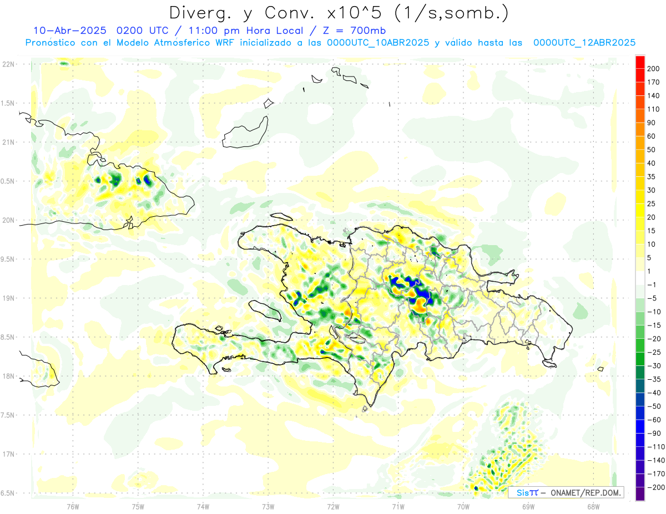The height and width of the screenshot is (514, 666).
Task: Click the '75W' longitude label
Action: [138, 506]
